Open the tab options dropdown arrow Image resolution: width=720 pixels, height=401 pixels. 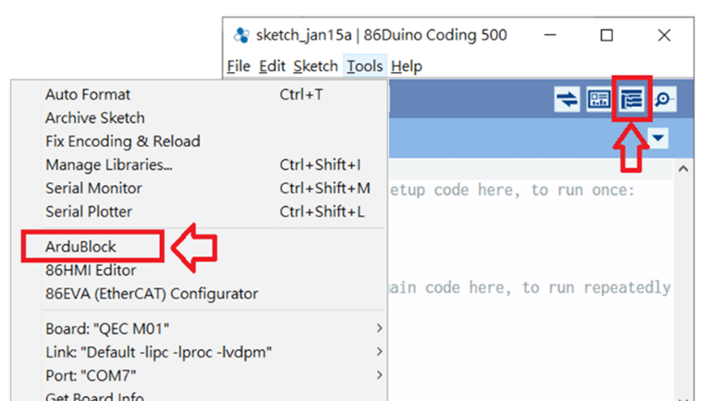pos(658,139)
